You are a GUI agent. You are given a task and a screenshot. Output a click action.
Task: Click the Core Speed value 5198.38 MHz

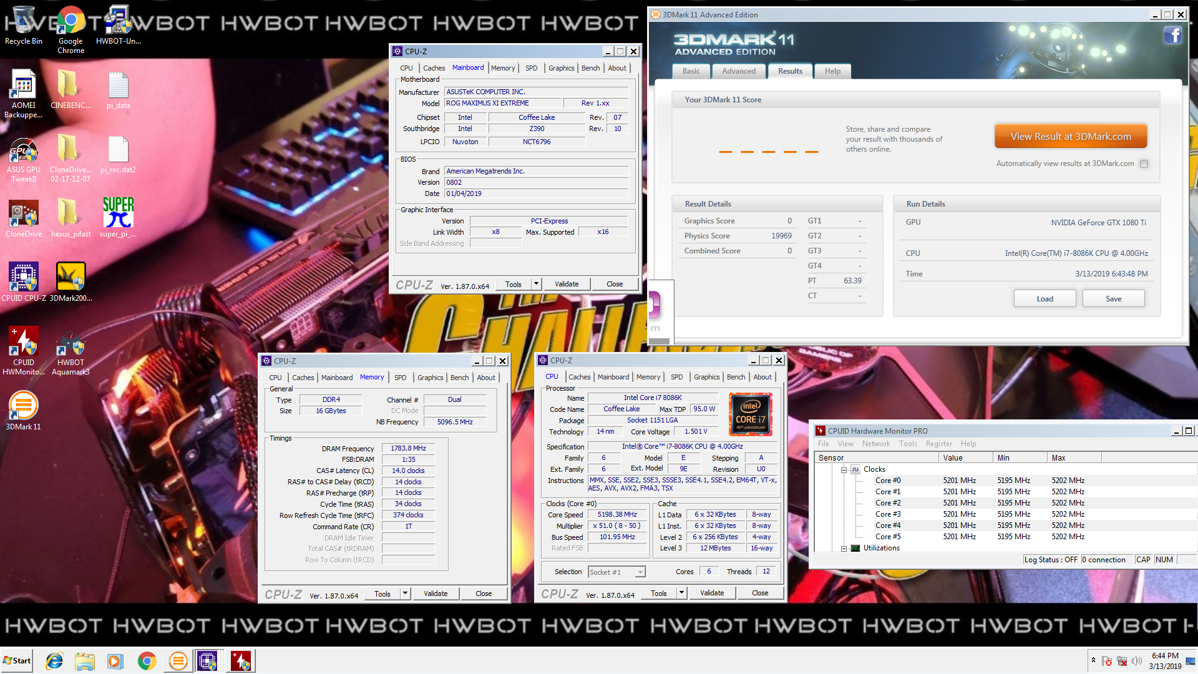click(x=616, y=514)
